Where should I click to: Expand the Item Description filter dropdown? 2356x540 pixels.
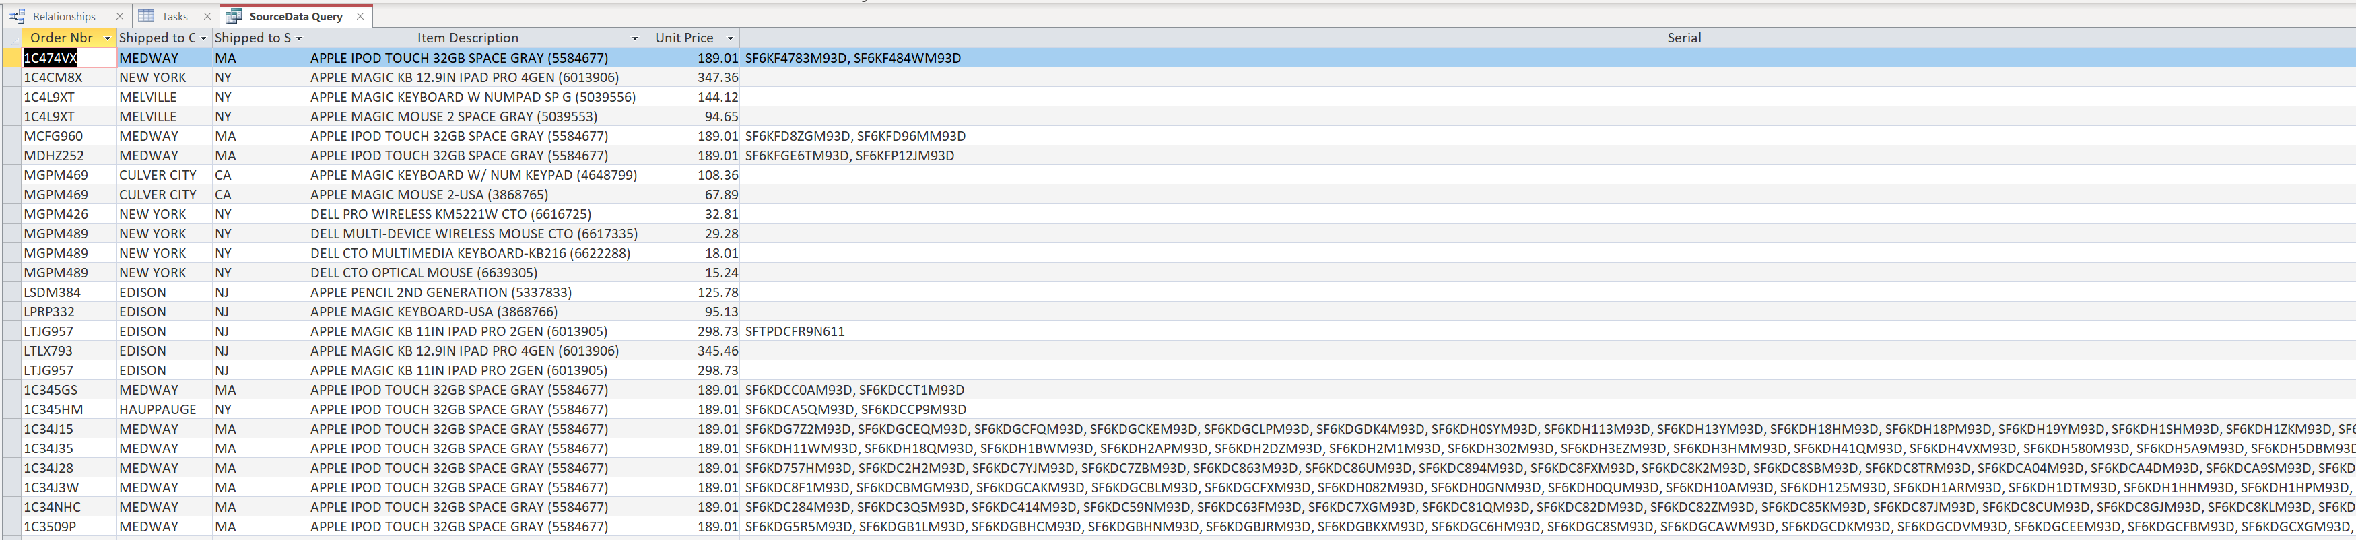(635, 38)
